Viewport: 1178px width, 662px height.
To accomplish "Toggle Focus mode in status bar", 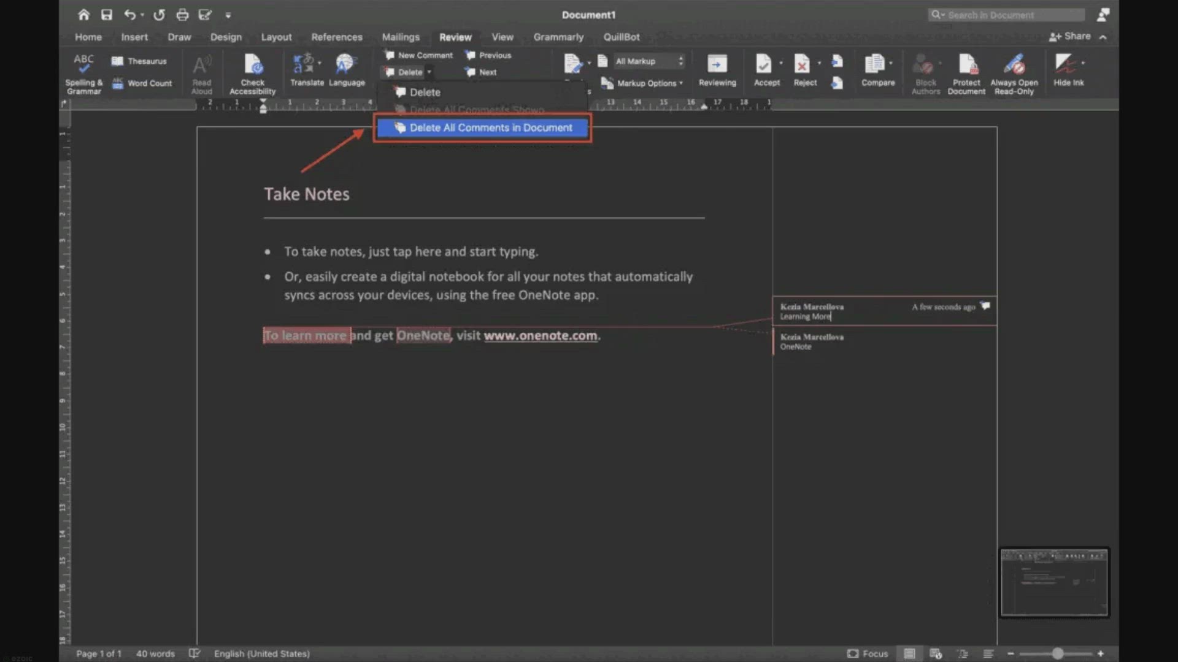I will [868, 653].
